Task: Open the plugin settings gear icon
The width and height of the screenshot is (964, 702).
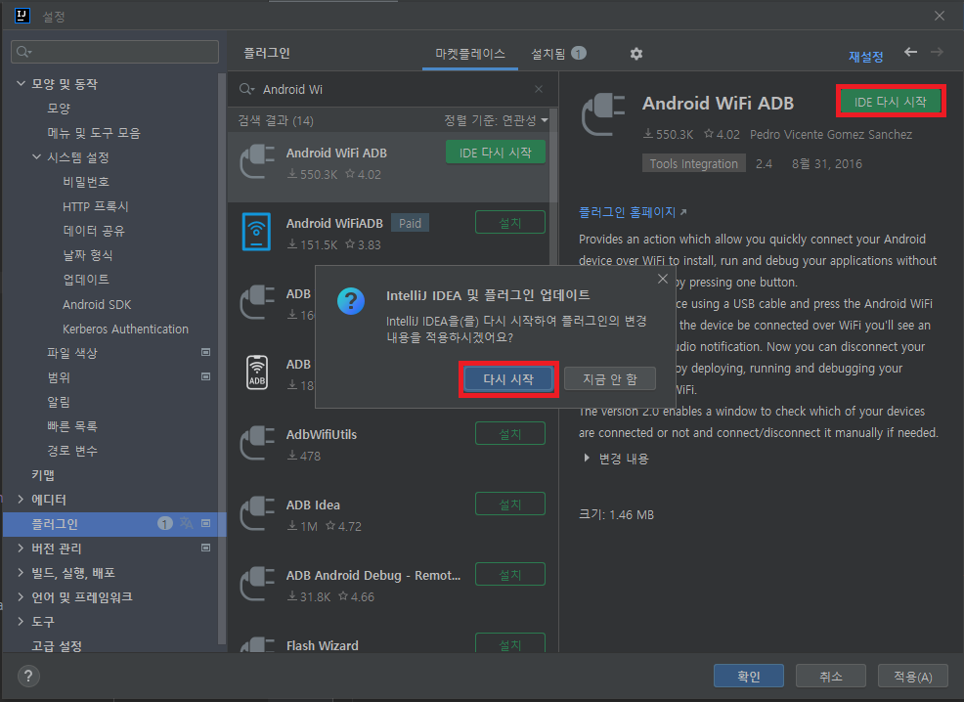Action: [x=636, y=54]
